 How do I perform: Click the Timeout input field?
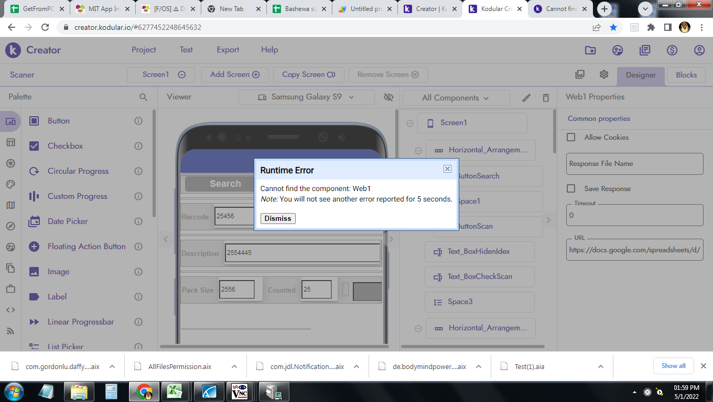pyautogui.click(x=634, y=215)
